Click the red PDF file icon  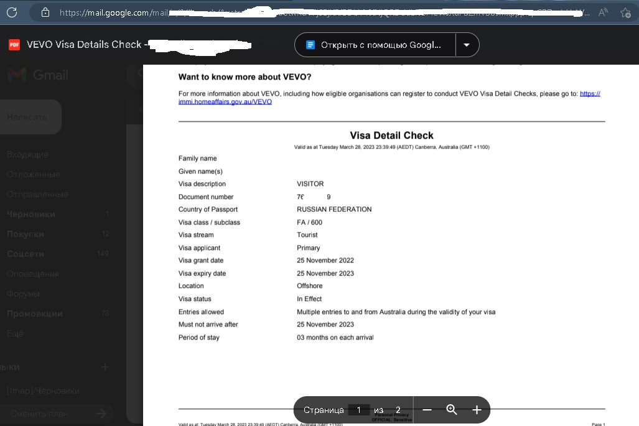coord(14,45)
